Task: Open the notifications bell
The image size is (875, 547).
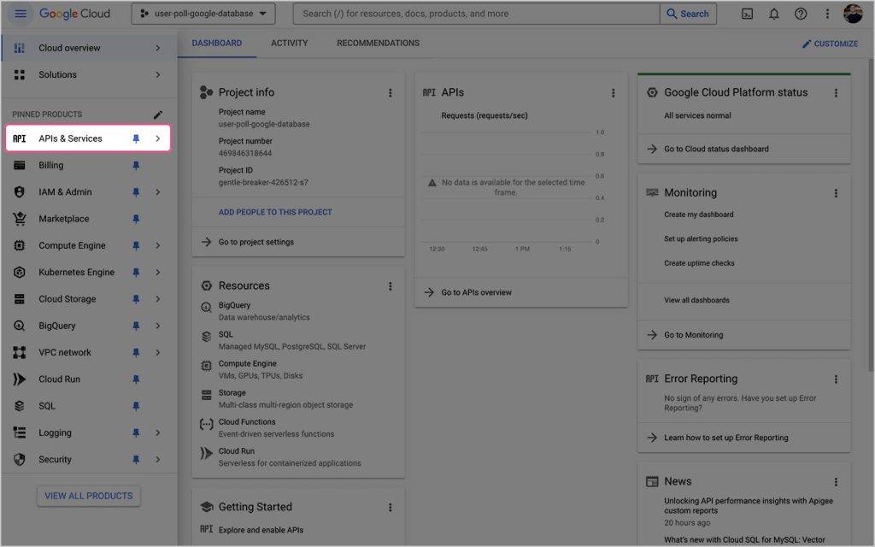Action: tap(773, 14)
